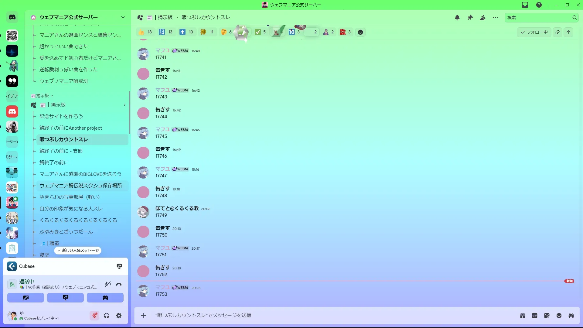Open more options ellipsis menu
The image size is (583, 328).
[x=496, y=18]
